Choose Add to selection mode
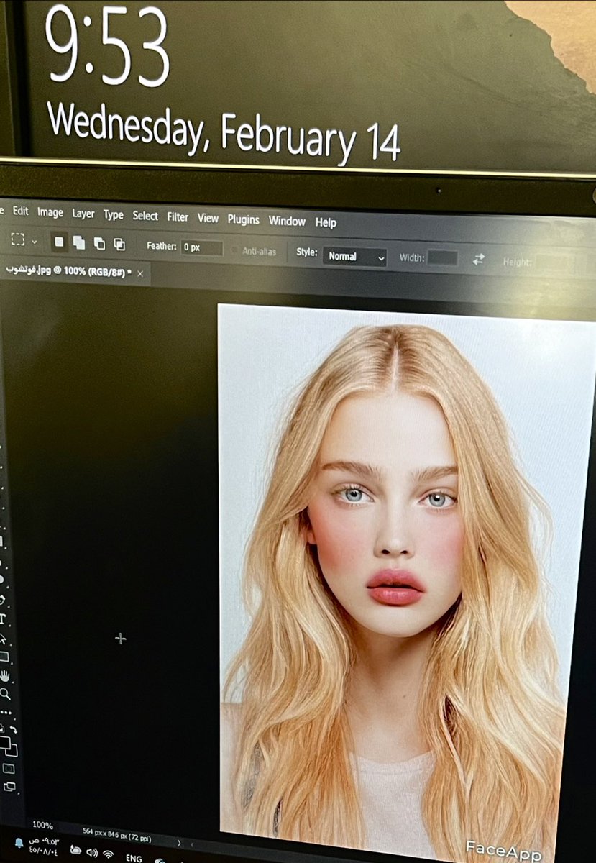 point(79,243)
